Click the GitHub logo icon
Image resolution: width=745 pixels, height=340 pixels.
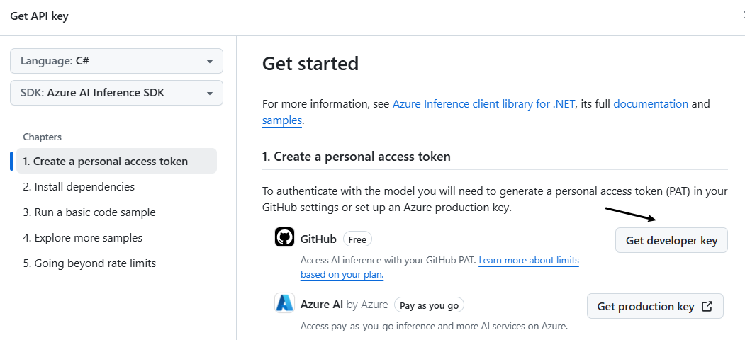(284, 237)
